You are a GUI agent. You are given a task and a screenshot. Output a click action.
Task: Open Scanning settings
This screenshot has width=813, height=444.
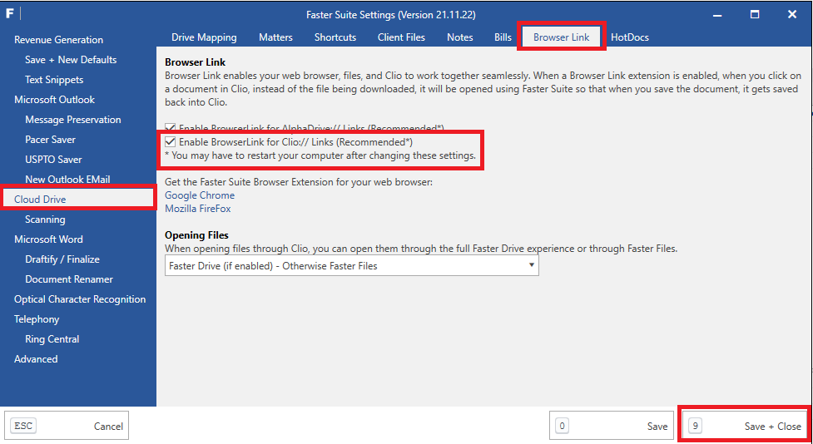45,220
